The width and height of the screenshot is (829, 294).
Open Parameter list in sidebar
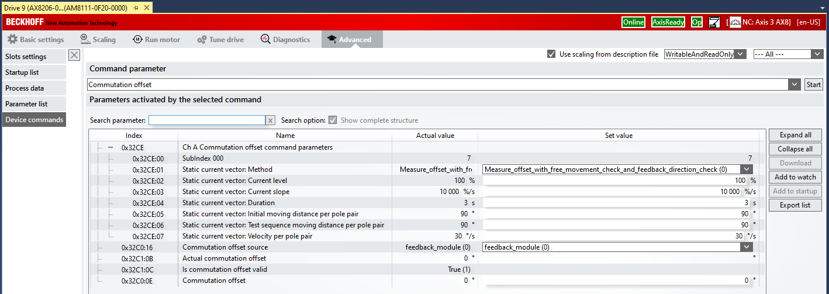click(33, 104)
